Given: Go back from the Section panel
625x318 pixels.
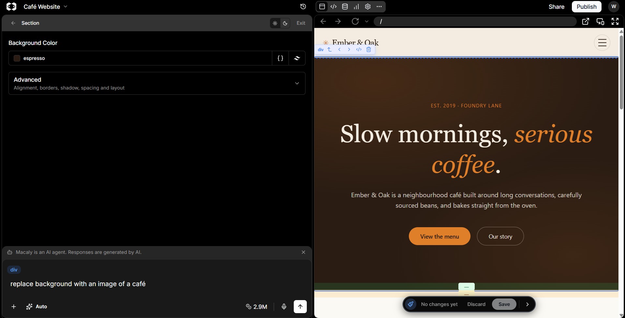Looking at the screenshot, I should 13,23.
